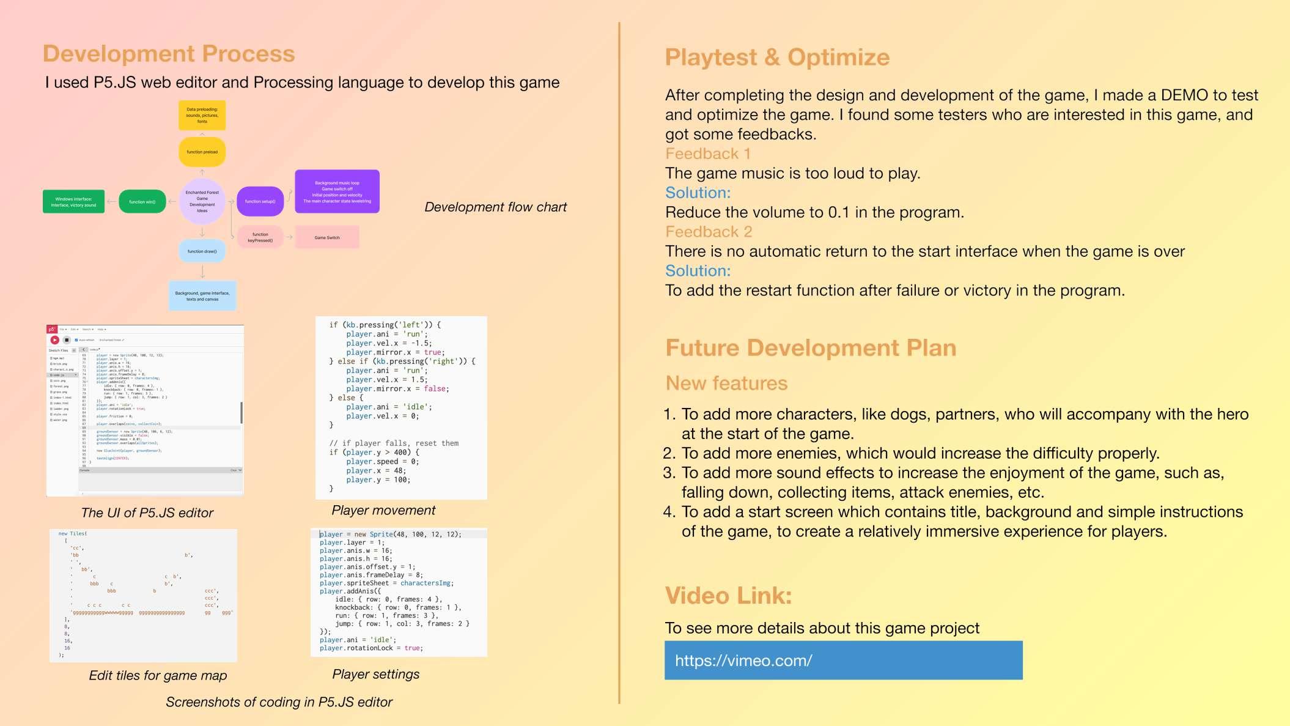Click the p5 logo in the top-left corner
The height and width of the screenshot is (726, 1290).
(x=52, y=329)
